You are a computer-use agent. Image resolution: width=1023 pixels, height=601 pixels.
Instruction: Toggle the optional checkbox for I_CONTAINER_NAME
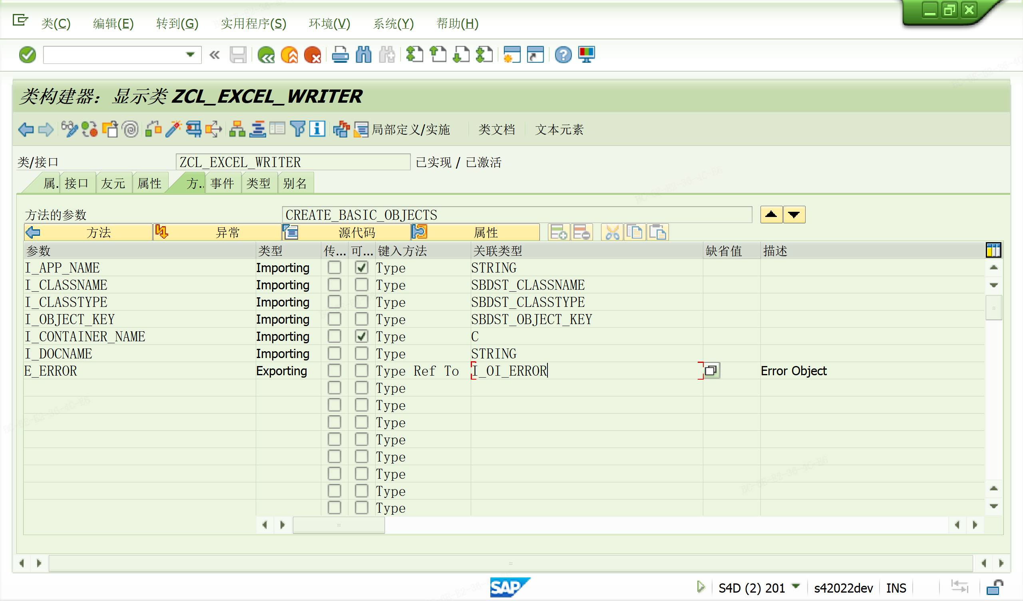[x=361, y=336]
